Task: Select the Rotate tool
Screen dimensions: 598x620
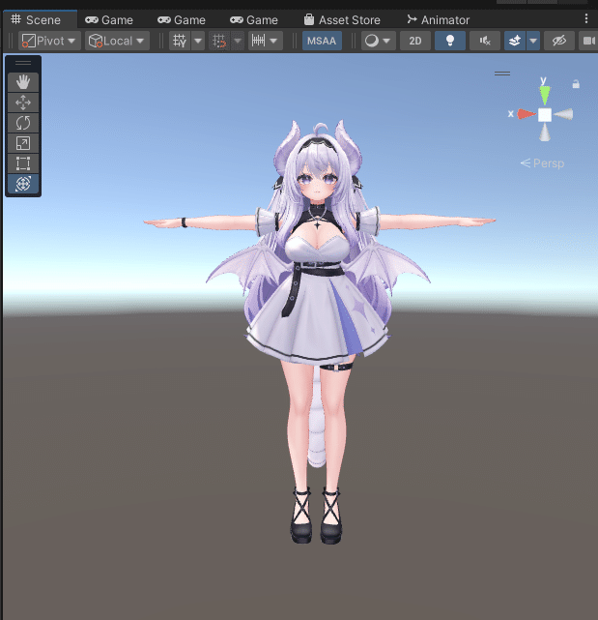Action: coord(23,123)
